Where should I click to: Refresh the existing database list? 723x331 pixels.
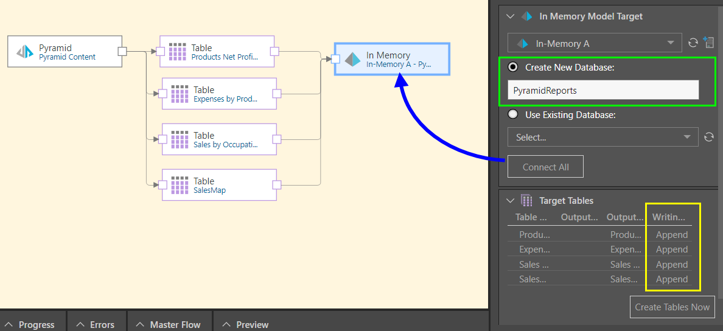[x=709, y=137]
